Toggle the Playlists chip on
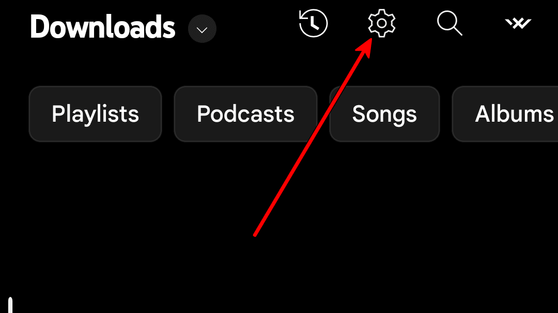This screenshot has height=313, width=558. [96, 114]
